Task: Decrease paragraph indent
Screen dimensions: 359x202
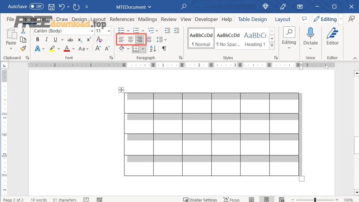Action: click(x=168, y=30)
